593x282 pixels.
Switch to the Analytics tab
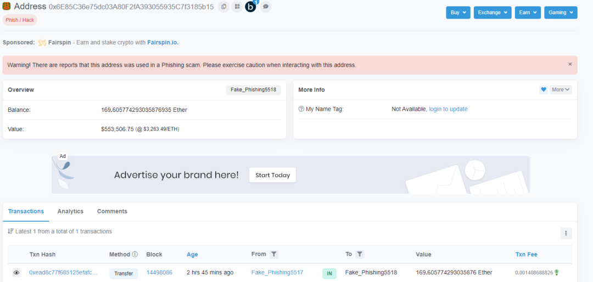tap(70, 211)
